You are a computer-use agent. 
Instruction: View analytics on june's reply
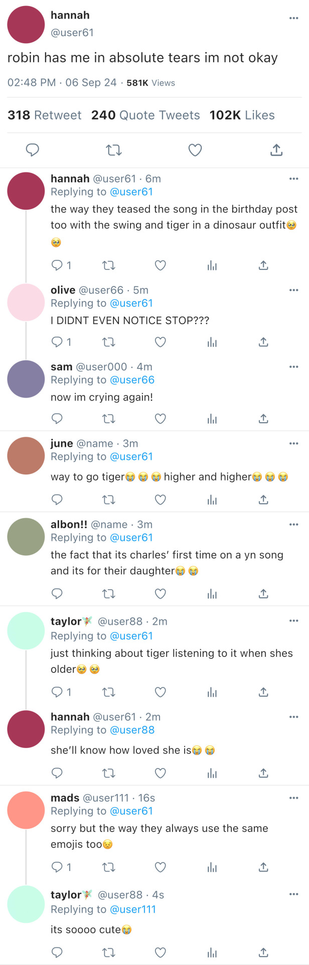pyautogui.click(x=212, y=500)
